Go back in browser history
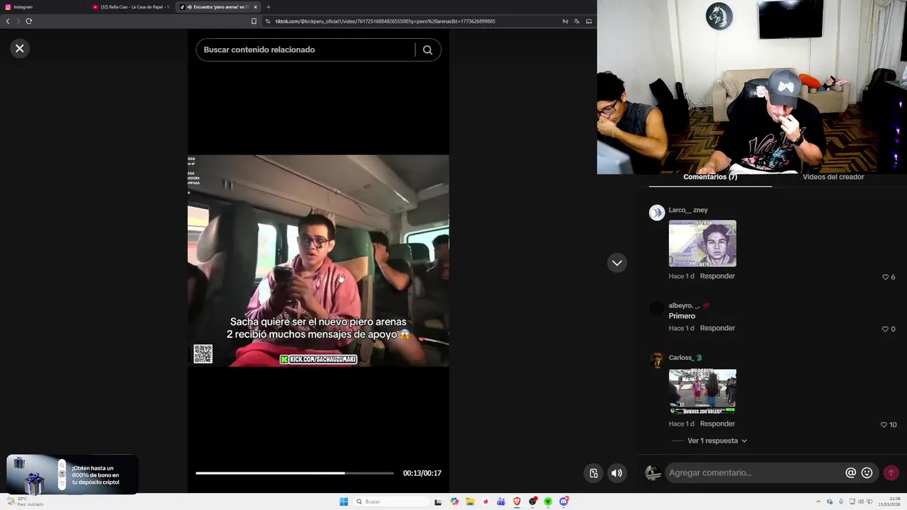The image size is (907, 510). click(x=8, y=21)
